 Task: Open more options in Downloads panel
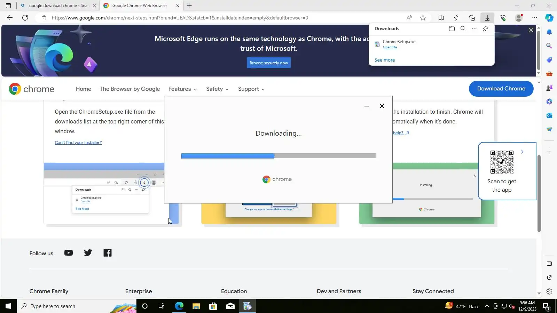coord(474,29)
